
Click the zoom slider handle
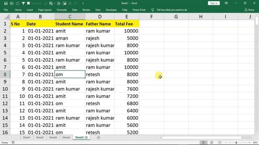236,143
